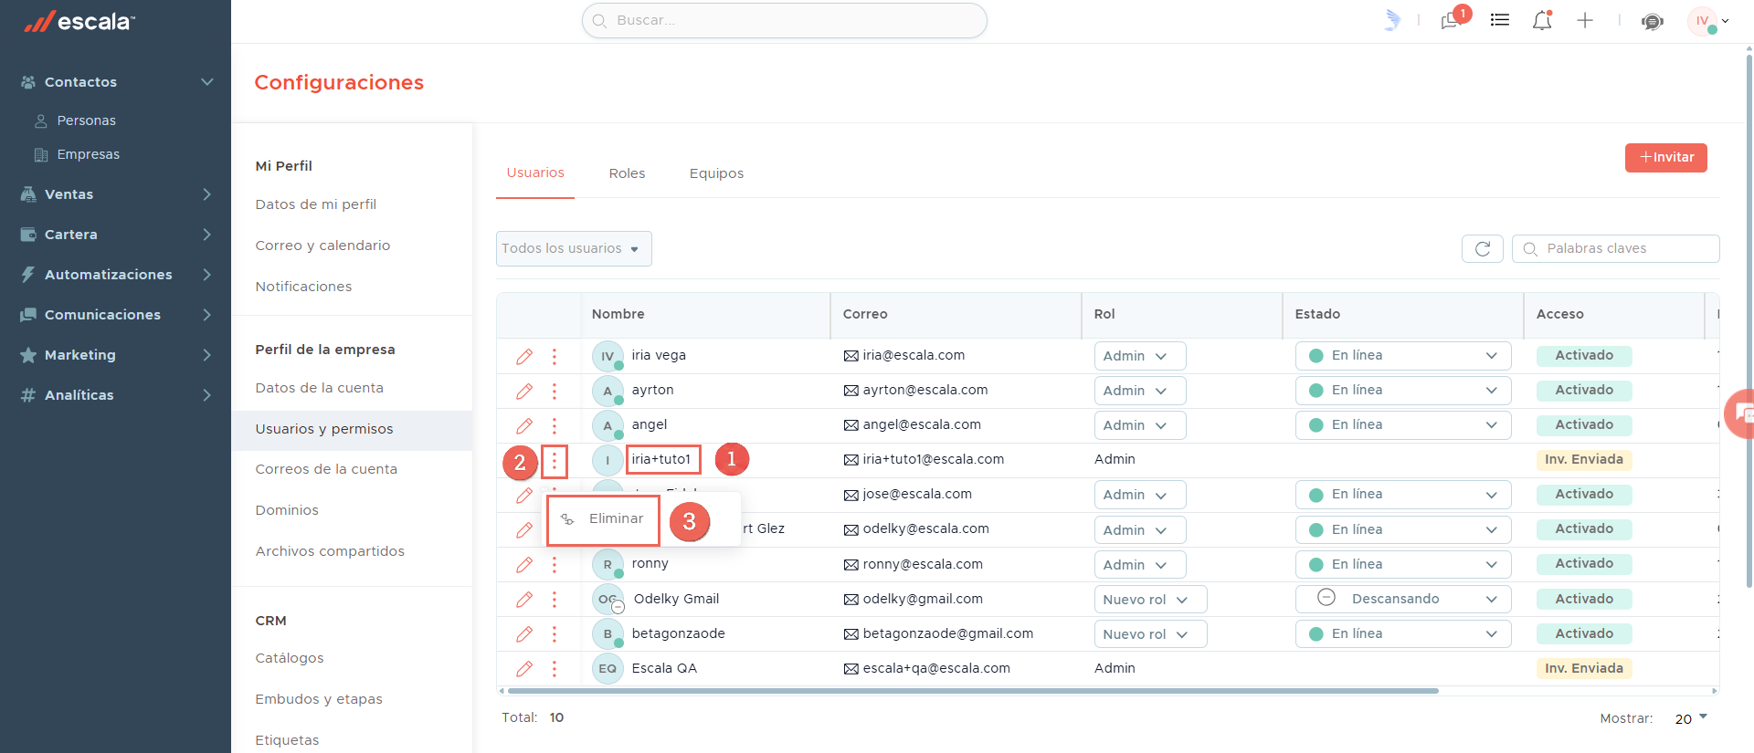This screenshot has height=753, width=1754.
Task: Open Correos de la cuenta settings
Action: click(x=326, y=469)
